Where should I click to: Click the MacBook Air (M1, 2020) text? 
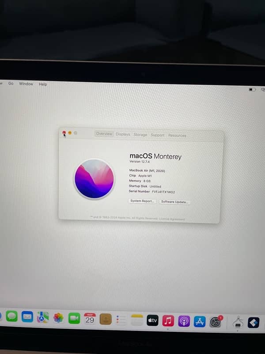pos(147,171)
